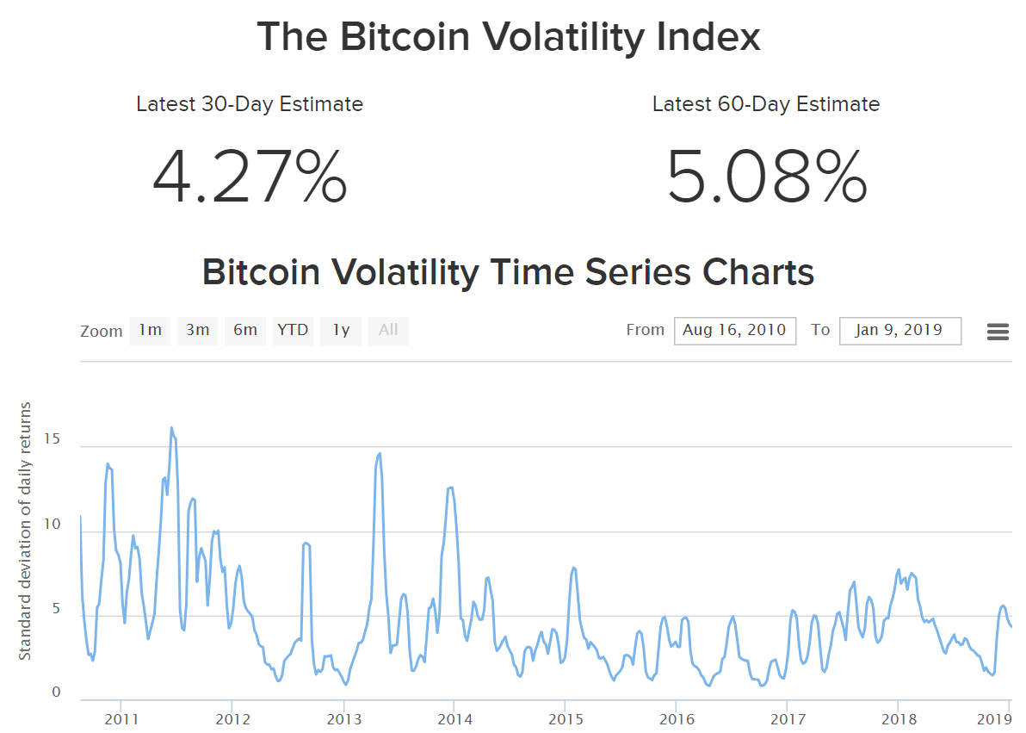This screenshot has width=1026, height=733.
Task: Click the Bitcoin Volatility Time Series Charts heading
Action: (x=509, y=272)
